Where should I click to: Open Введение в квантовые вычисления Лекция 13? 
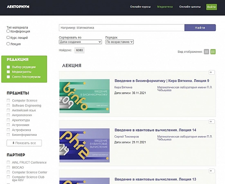click(x=155, y=179)
